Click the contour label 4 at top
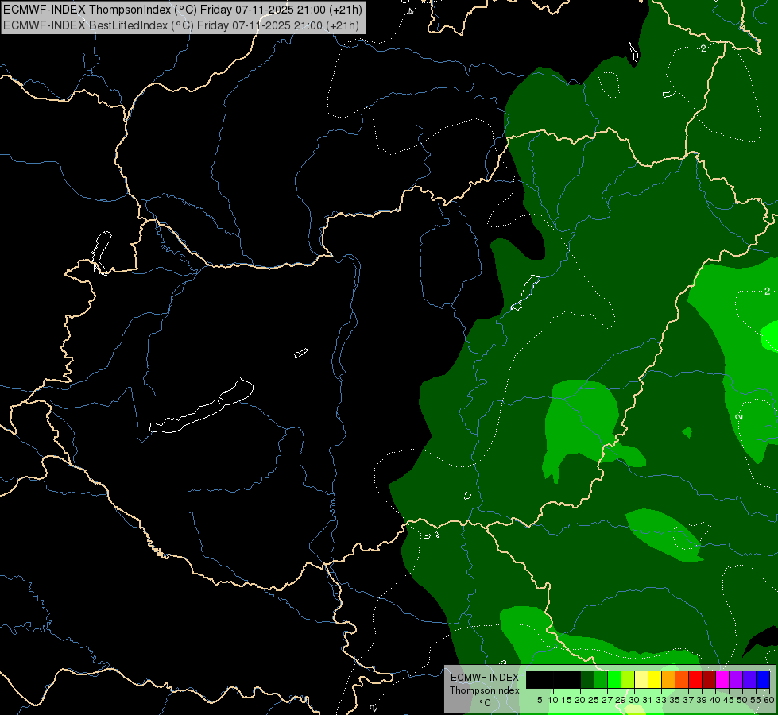 tap(410, 10)
